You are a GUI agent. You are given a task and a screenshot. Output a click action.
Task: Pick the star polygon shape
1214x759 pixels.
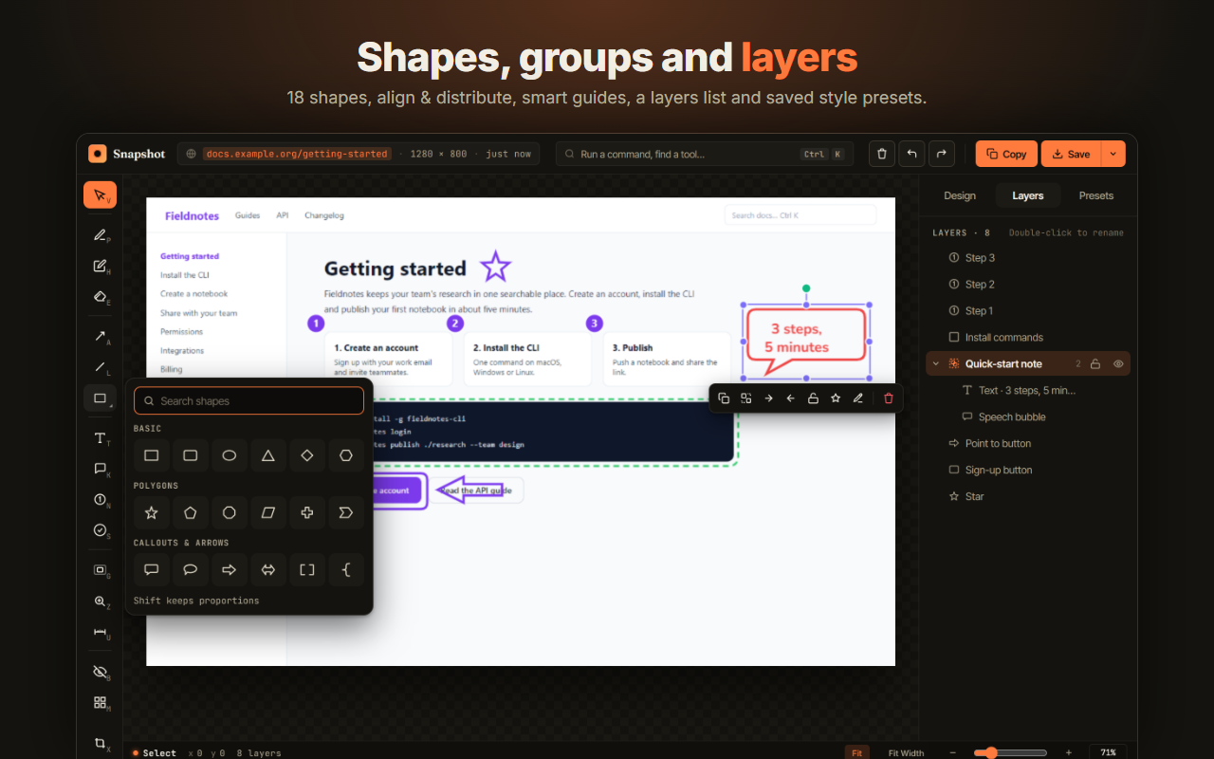pyautogui.click(x=151, y=512)
